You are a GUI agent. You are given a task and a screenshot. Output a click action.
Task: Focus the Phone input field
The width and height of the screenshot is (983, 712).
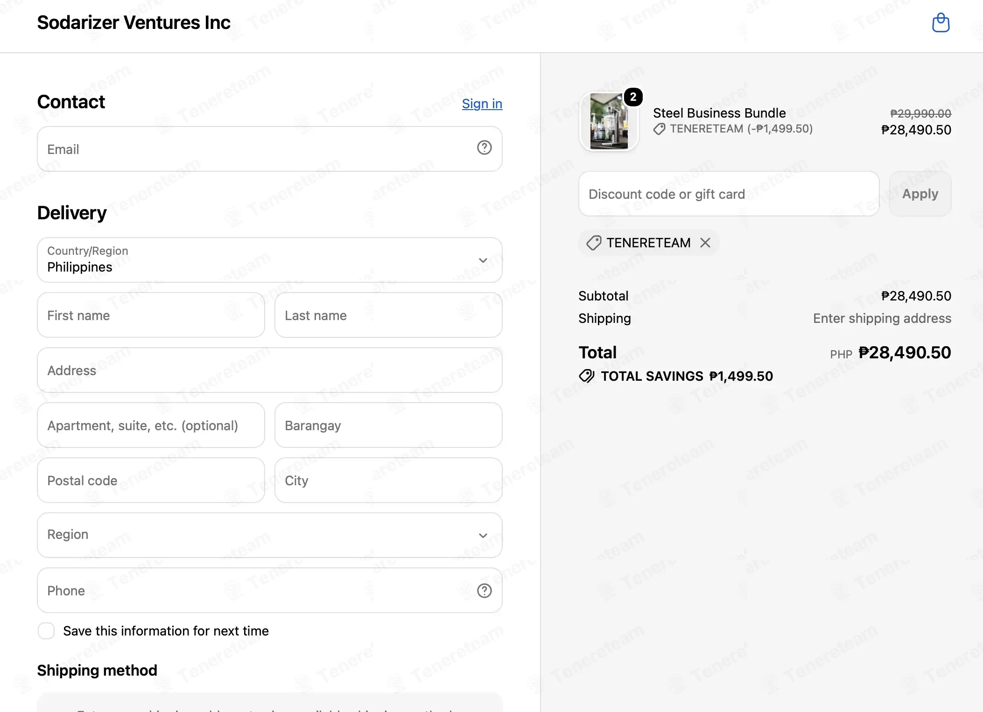[270, 590]
